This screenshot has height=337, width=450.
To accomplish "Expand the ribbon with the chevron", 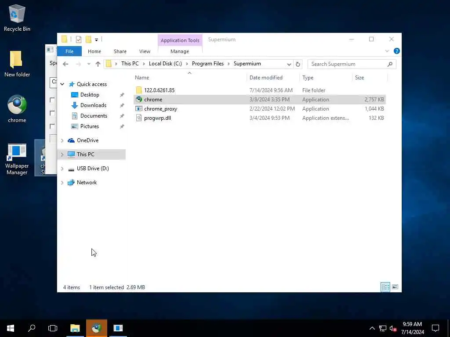I will pos(387,51).
